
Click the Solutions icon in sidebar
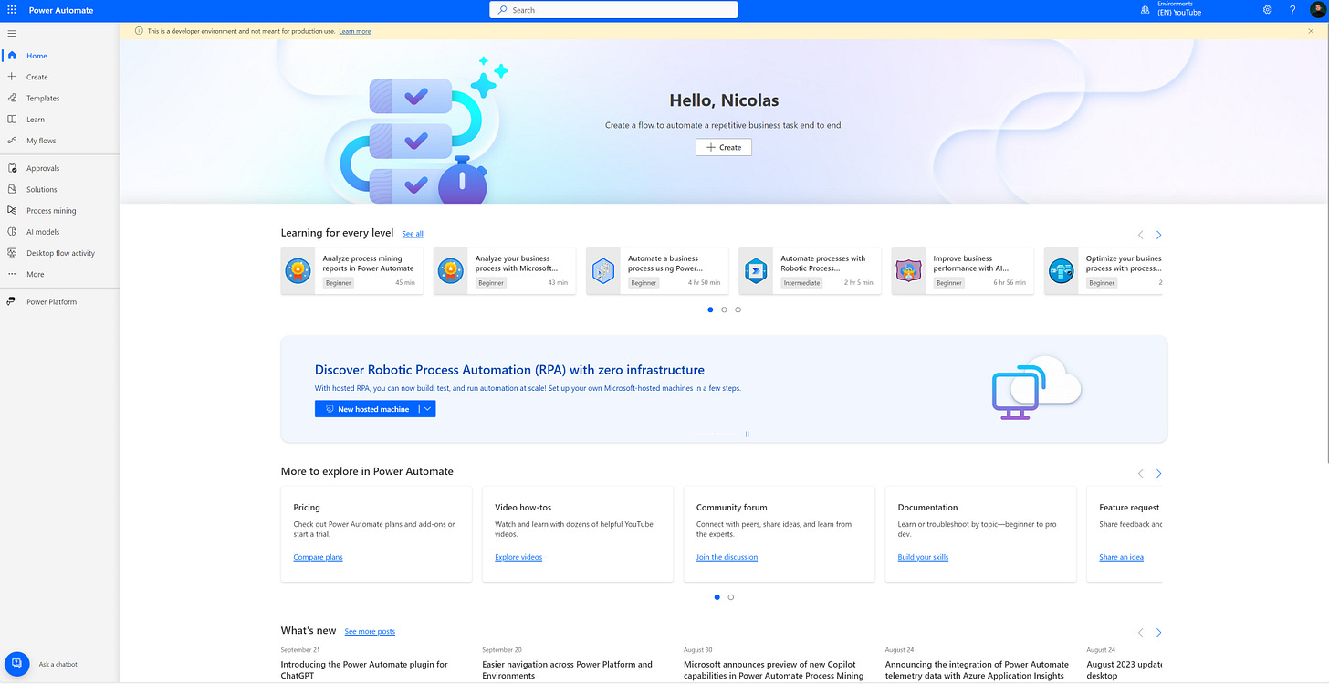12,189
